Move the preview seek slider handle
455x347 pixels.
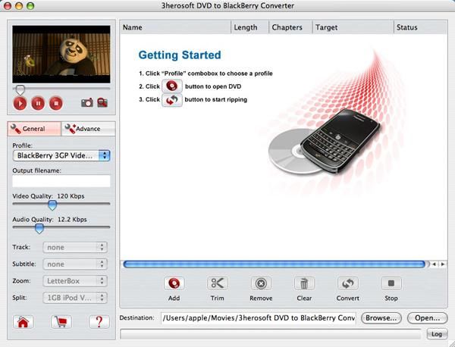[20, 89]
